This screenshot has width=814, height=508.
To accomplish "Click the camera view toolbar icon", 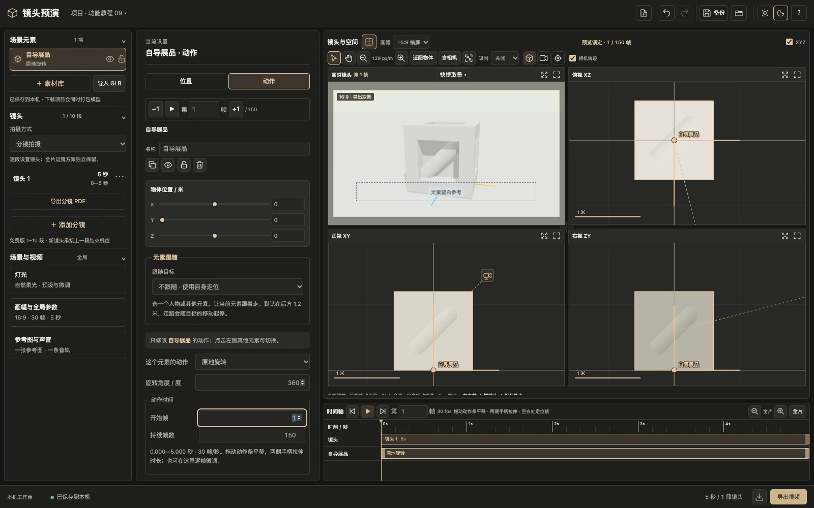I will 543,58.
